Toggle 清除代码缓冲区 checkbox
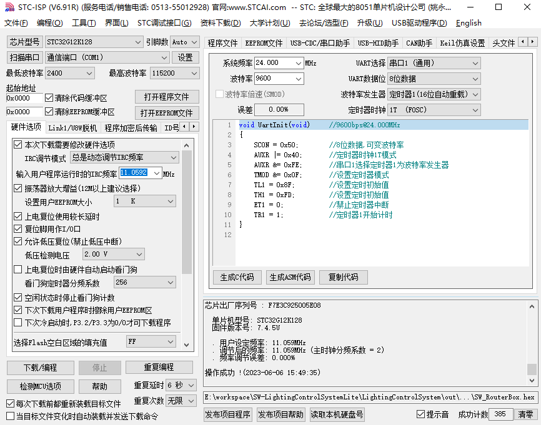Screen dimensions: 541x425 pyautogui.click(x=49, y=98)
